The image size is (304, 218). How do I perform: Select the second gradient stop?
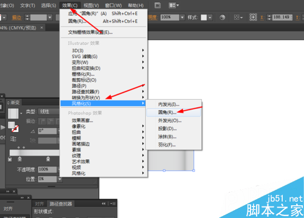(x=19, y=159)
